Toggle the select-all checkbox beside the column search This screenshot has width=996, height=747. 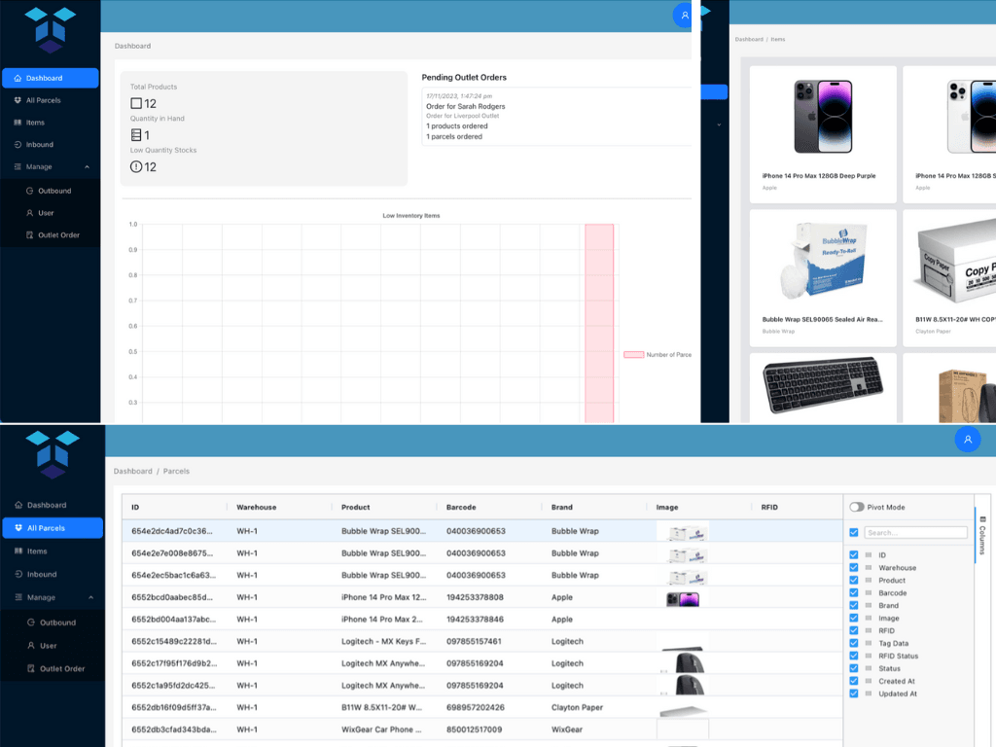tap(854, 533)
